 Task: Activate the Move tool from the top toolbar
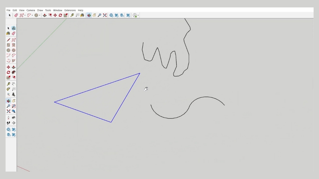(x=55, y=15)
